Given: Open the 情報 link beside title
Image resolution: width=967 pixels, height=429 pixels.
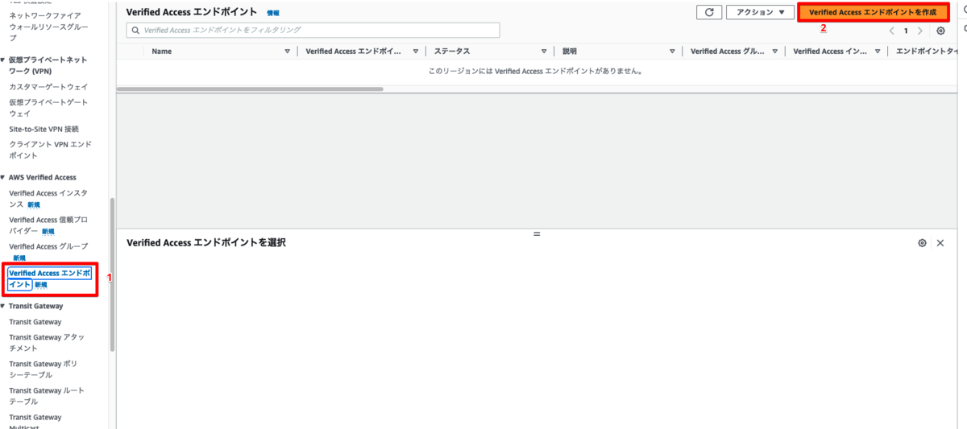Looking at the screenshot, I should pyautogui.click(x=273, y=14).
